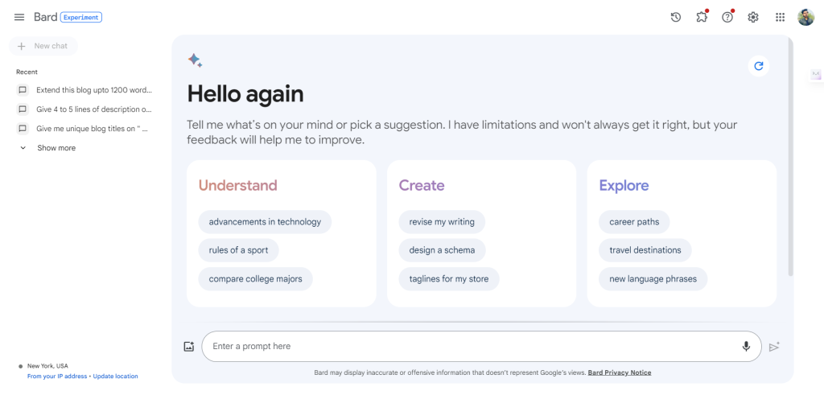824x395 pixels.
Task: Open the Bard Privacy Notice link
Action: (x=620, y=372)
